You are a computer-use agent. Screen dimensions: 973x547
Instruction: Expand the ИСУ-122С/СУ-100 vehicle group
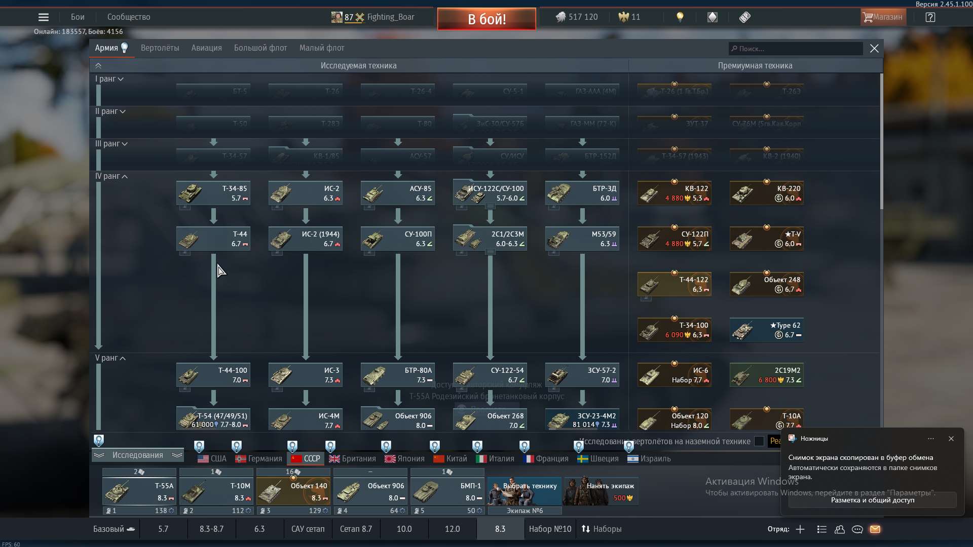pyautogui.click(x=490, y=206)
